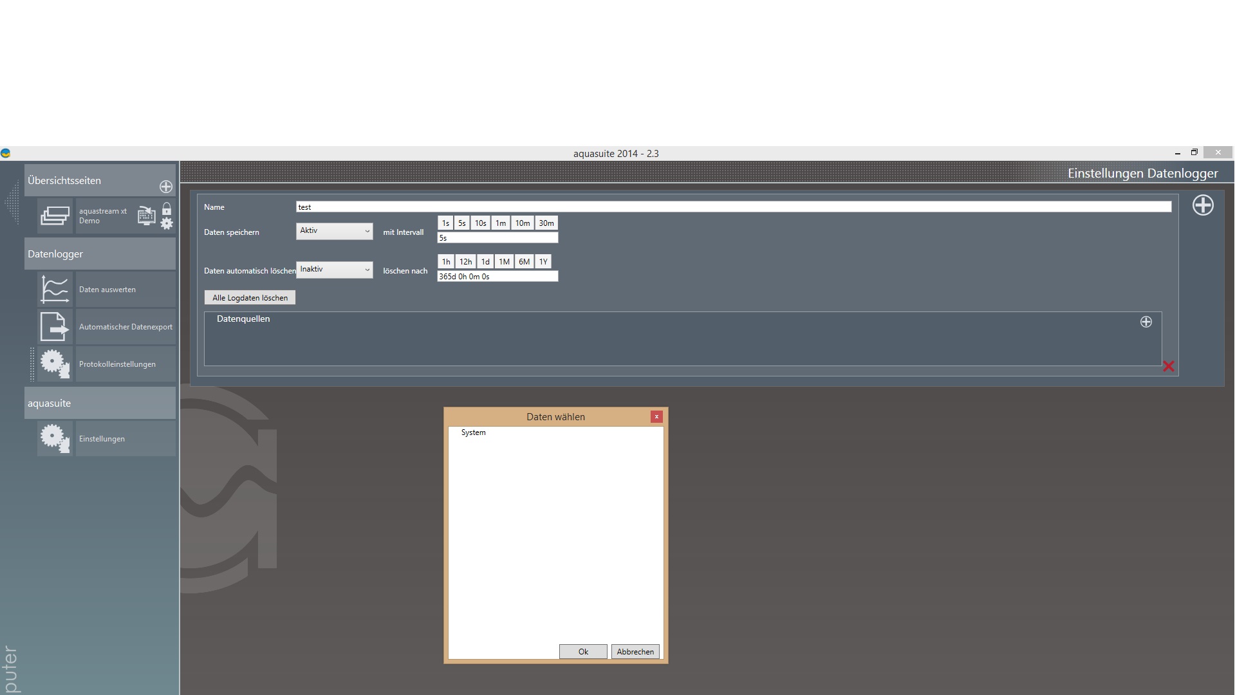Screen dimensions: 1235x695
Task: Click the interval value field showing 5s
Action: pyautogui.click(x=497, y=238)
